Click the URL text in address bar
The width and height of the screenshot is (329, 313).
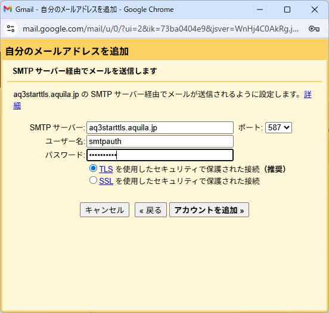pyautogui.click(x=160, y=29)
